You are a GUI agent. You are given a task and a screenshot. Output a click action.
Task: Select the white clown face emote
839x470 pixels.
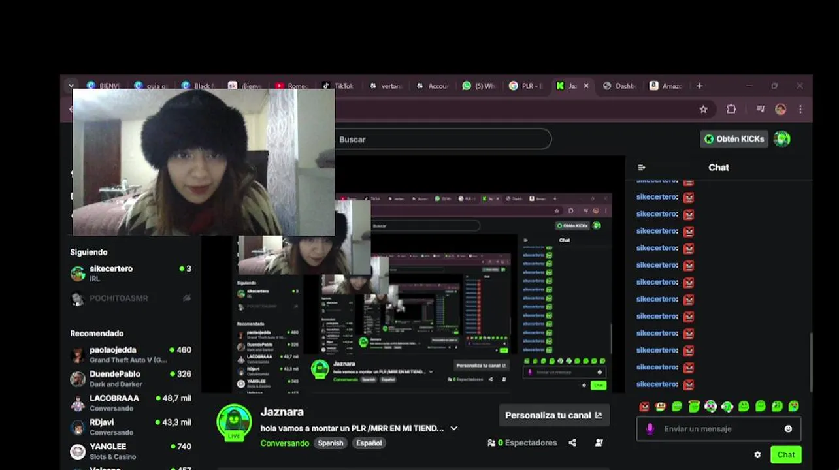coord(710,406)
